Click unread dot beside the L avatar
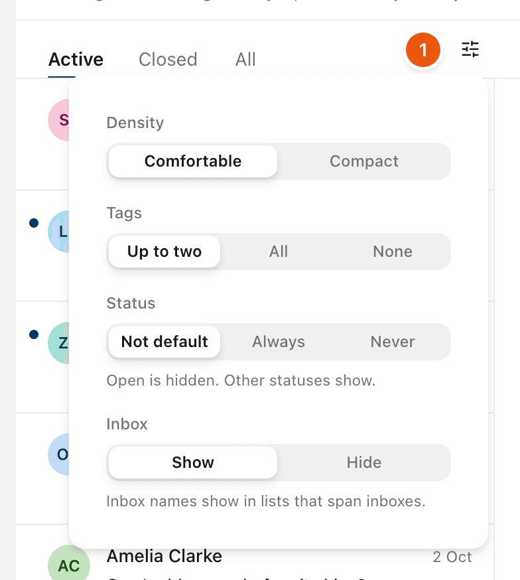The width and height of the screenshot is (520, 580). coord(34,223)
